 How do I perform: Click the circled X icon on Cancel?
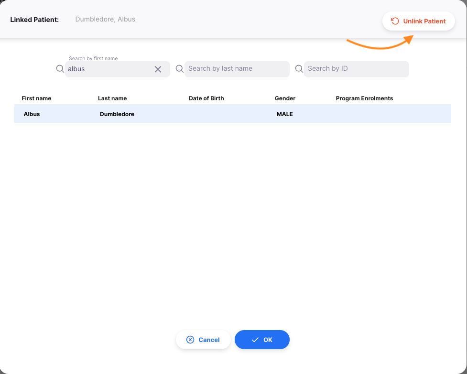(x=190, y=340)
